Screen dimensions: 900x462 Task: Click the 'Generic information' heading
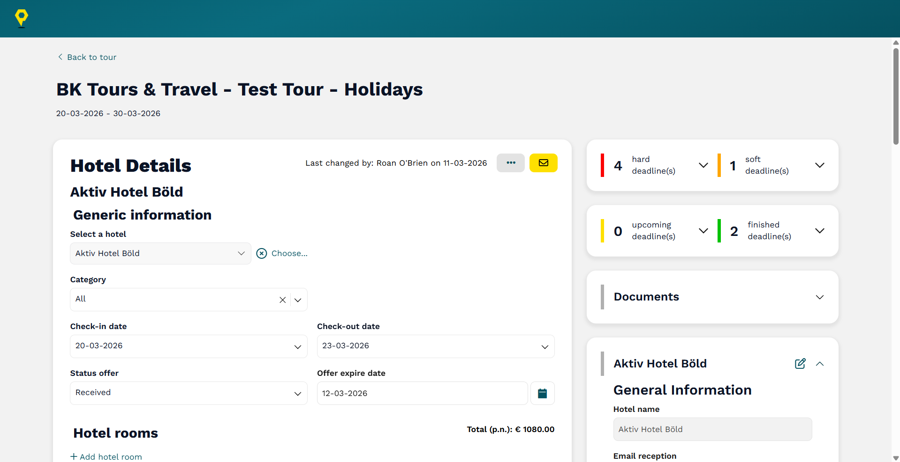pyautogui.click(x=142, y=215)
